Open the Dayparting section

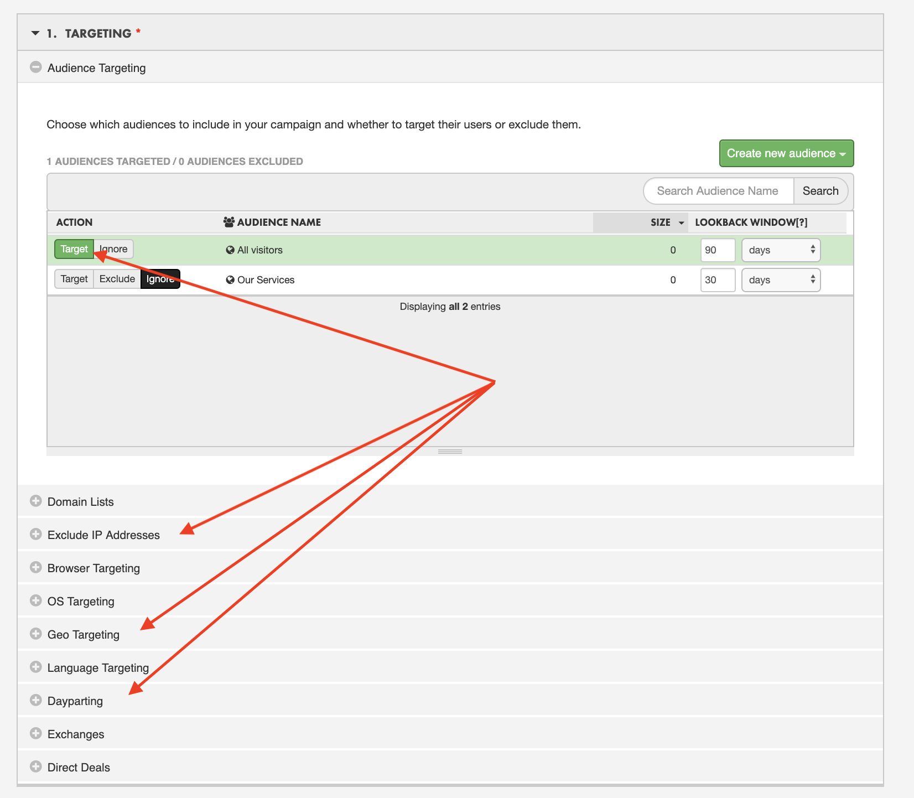tap(450, 701)
